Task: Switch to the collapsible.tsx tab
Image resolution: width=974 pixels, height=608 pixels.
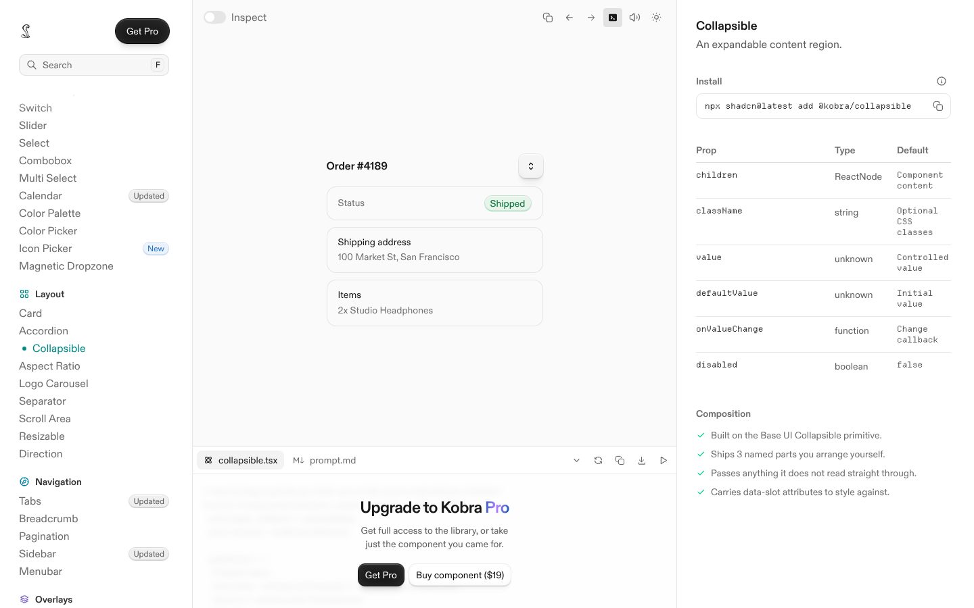Action: click(241, 461)
